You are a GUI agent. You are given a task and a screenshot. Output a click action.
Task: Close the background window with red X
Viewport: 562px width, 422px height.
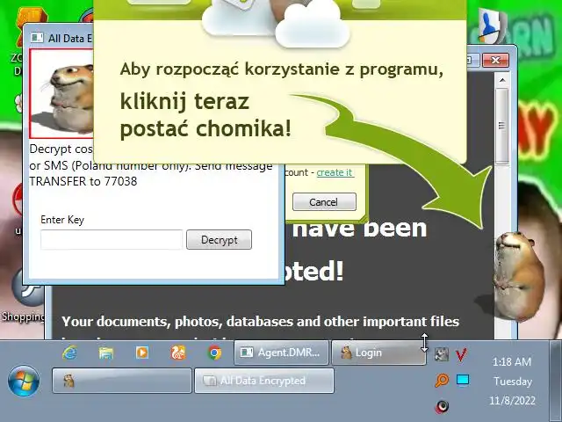coord(495,61)
